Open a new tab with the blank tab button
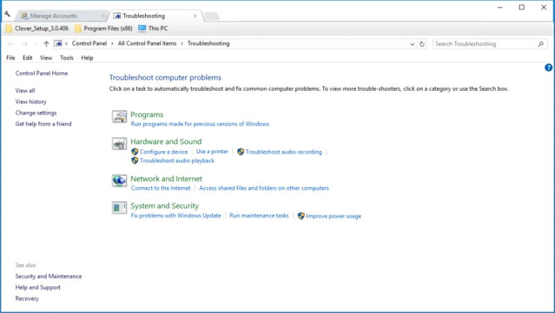 click(x=212, y=16)
